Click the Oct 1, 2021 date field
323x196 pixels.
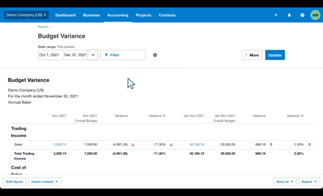[50, 55]
